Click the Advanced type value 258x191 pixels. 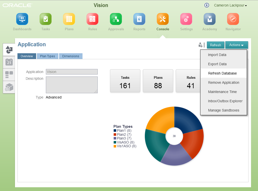[54, 97]
